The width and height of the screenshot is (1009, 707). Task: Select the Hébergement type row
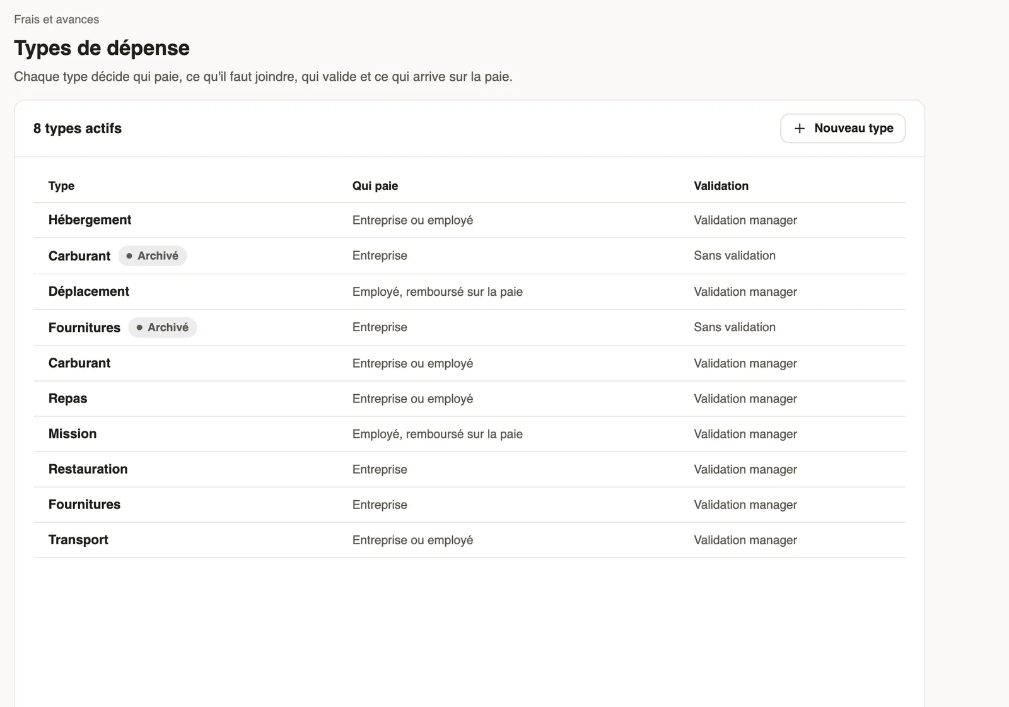pyautogui.click(x=469, y=220)
